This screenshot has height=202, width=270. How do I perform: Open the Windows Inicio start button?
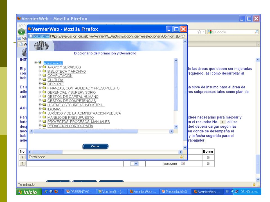29,192
